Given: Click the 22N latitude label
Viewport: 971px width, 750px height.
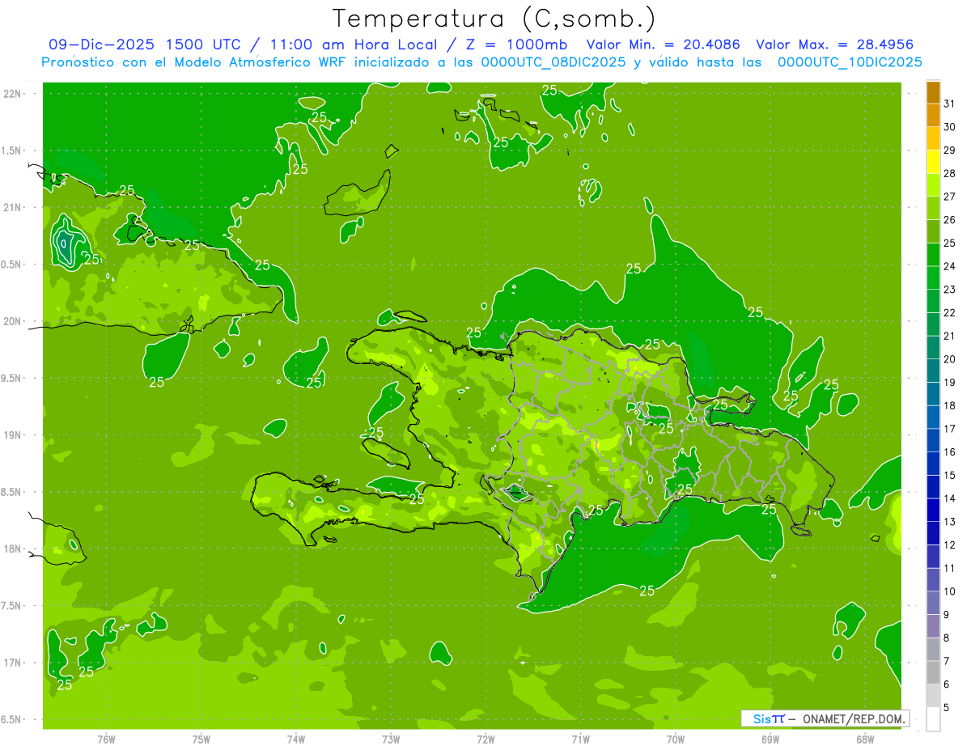Looking at the screenshot, I should click(x=14, y=94).
